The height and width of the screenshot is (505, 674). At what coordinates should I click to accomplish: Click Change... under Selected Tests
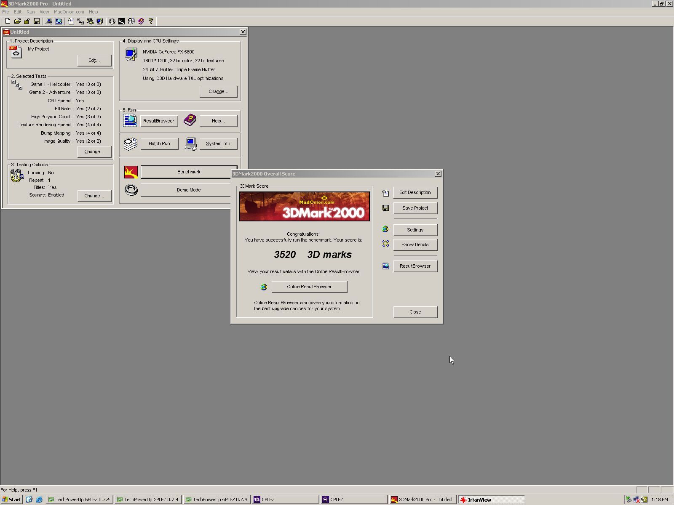tap(94, 151)
